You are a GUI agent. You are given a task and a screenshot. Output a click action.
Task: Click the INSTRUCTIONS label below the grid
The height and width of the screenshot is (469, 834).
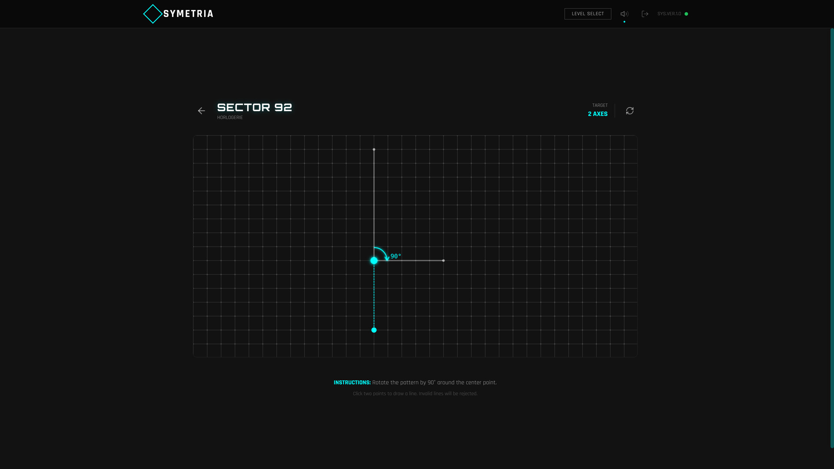click(352, 383)
